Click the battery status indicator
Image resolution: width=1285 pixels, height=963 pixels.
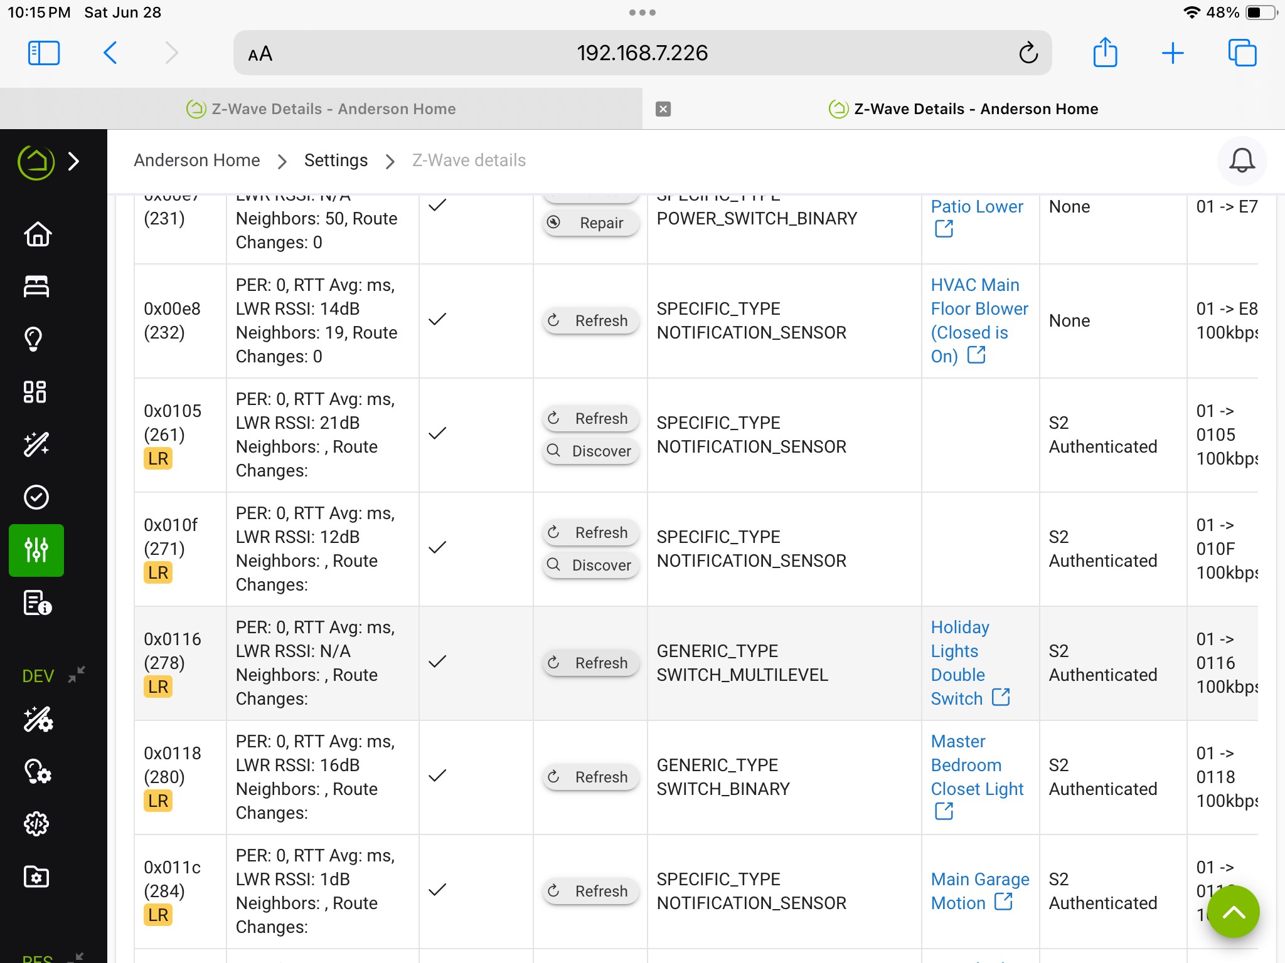[1261, 13]
